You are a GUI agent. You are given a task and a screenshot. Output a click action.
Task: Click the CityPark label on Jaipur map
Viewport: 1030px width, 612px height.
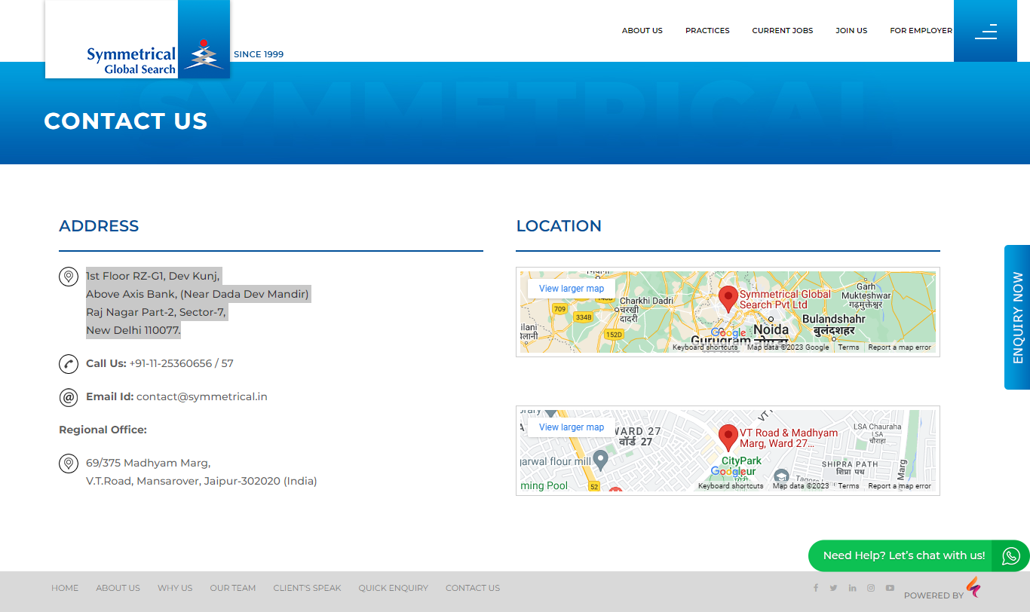tap(741, 461)
